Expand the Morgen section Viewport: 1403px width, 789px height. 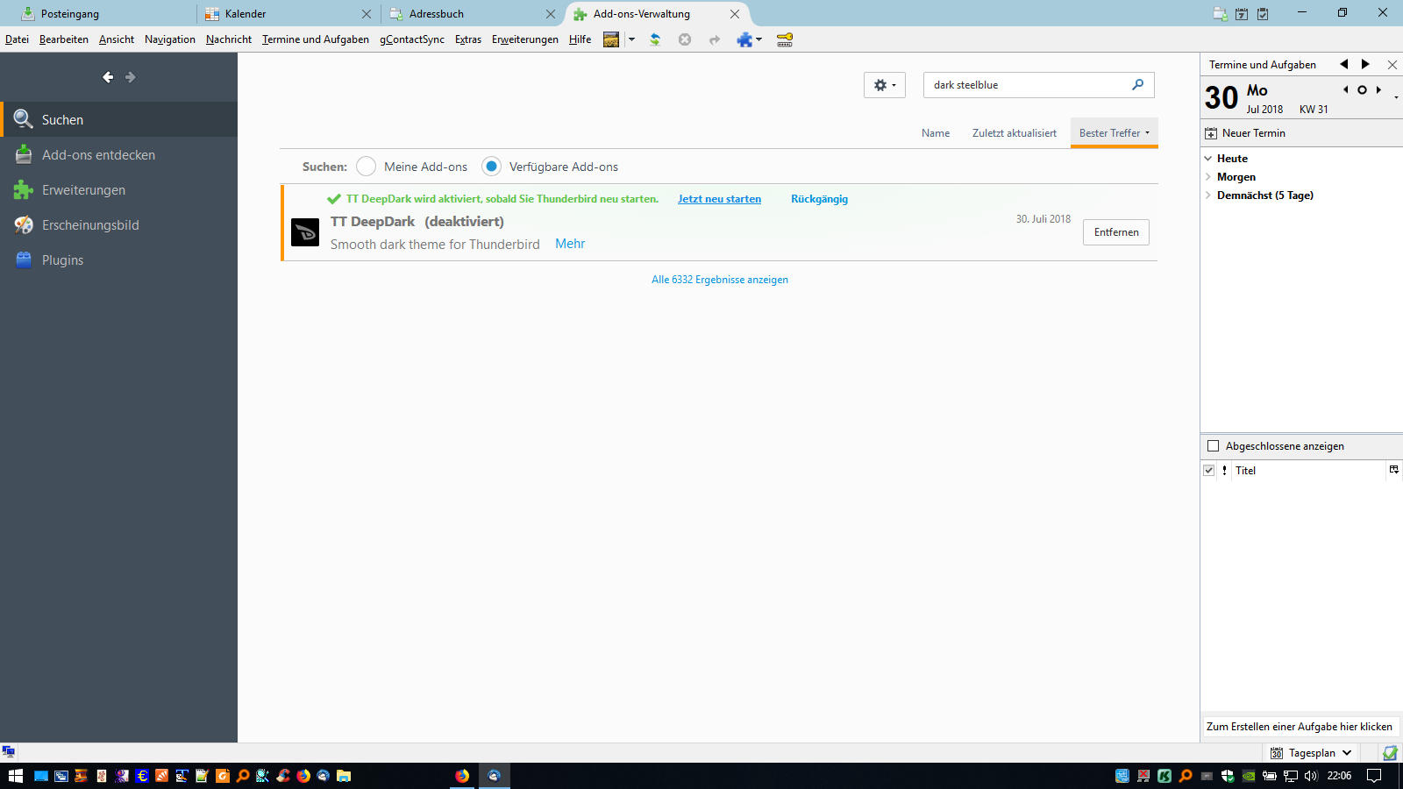click(1208, 177)
